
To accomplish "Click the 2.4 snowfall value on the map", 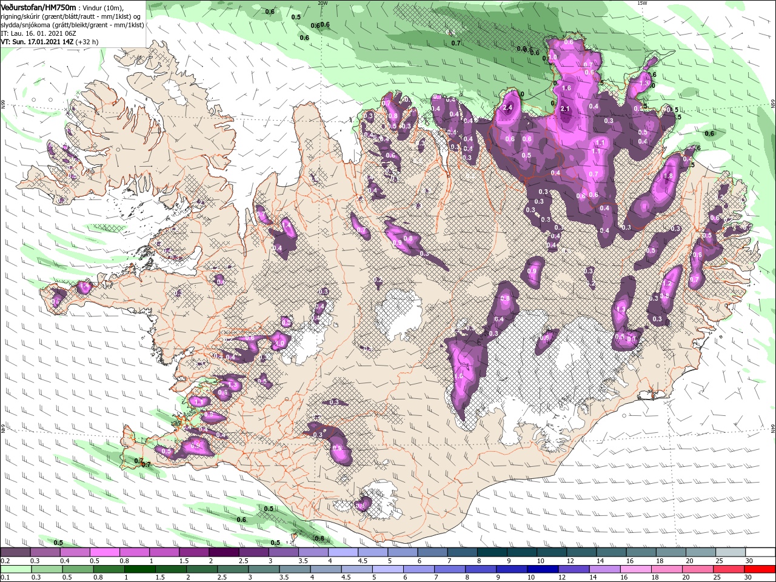I will point(508,108).
